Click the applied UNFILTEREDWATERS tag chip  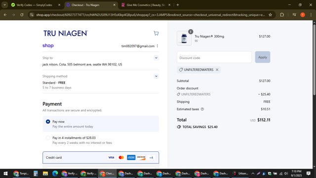tap(198, 70)
